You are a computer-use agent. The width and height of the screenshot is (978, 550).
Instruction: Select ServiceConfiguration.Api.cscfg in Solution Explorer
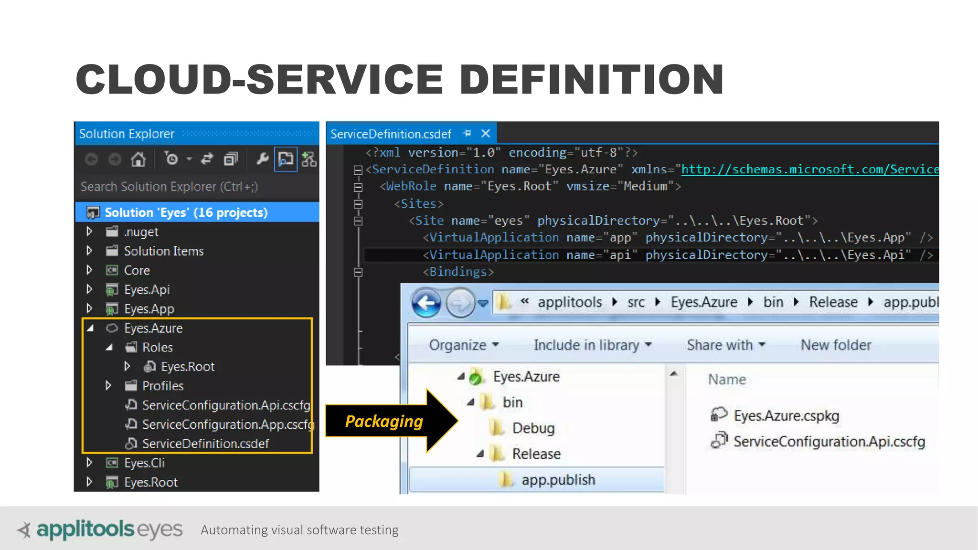226,405
